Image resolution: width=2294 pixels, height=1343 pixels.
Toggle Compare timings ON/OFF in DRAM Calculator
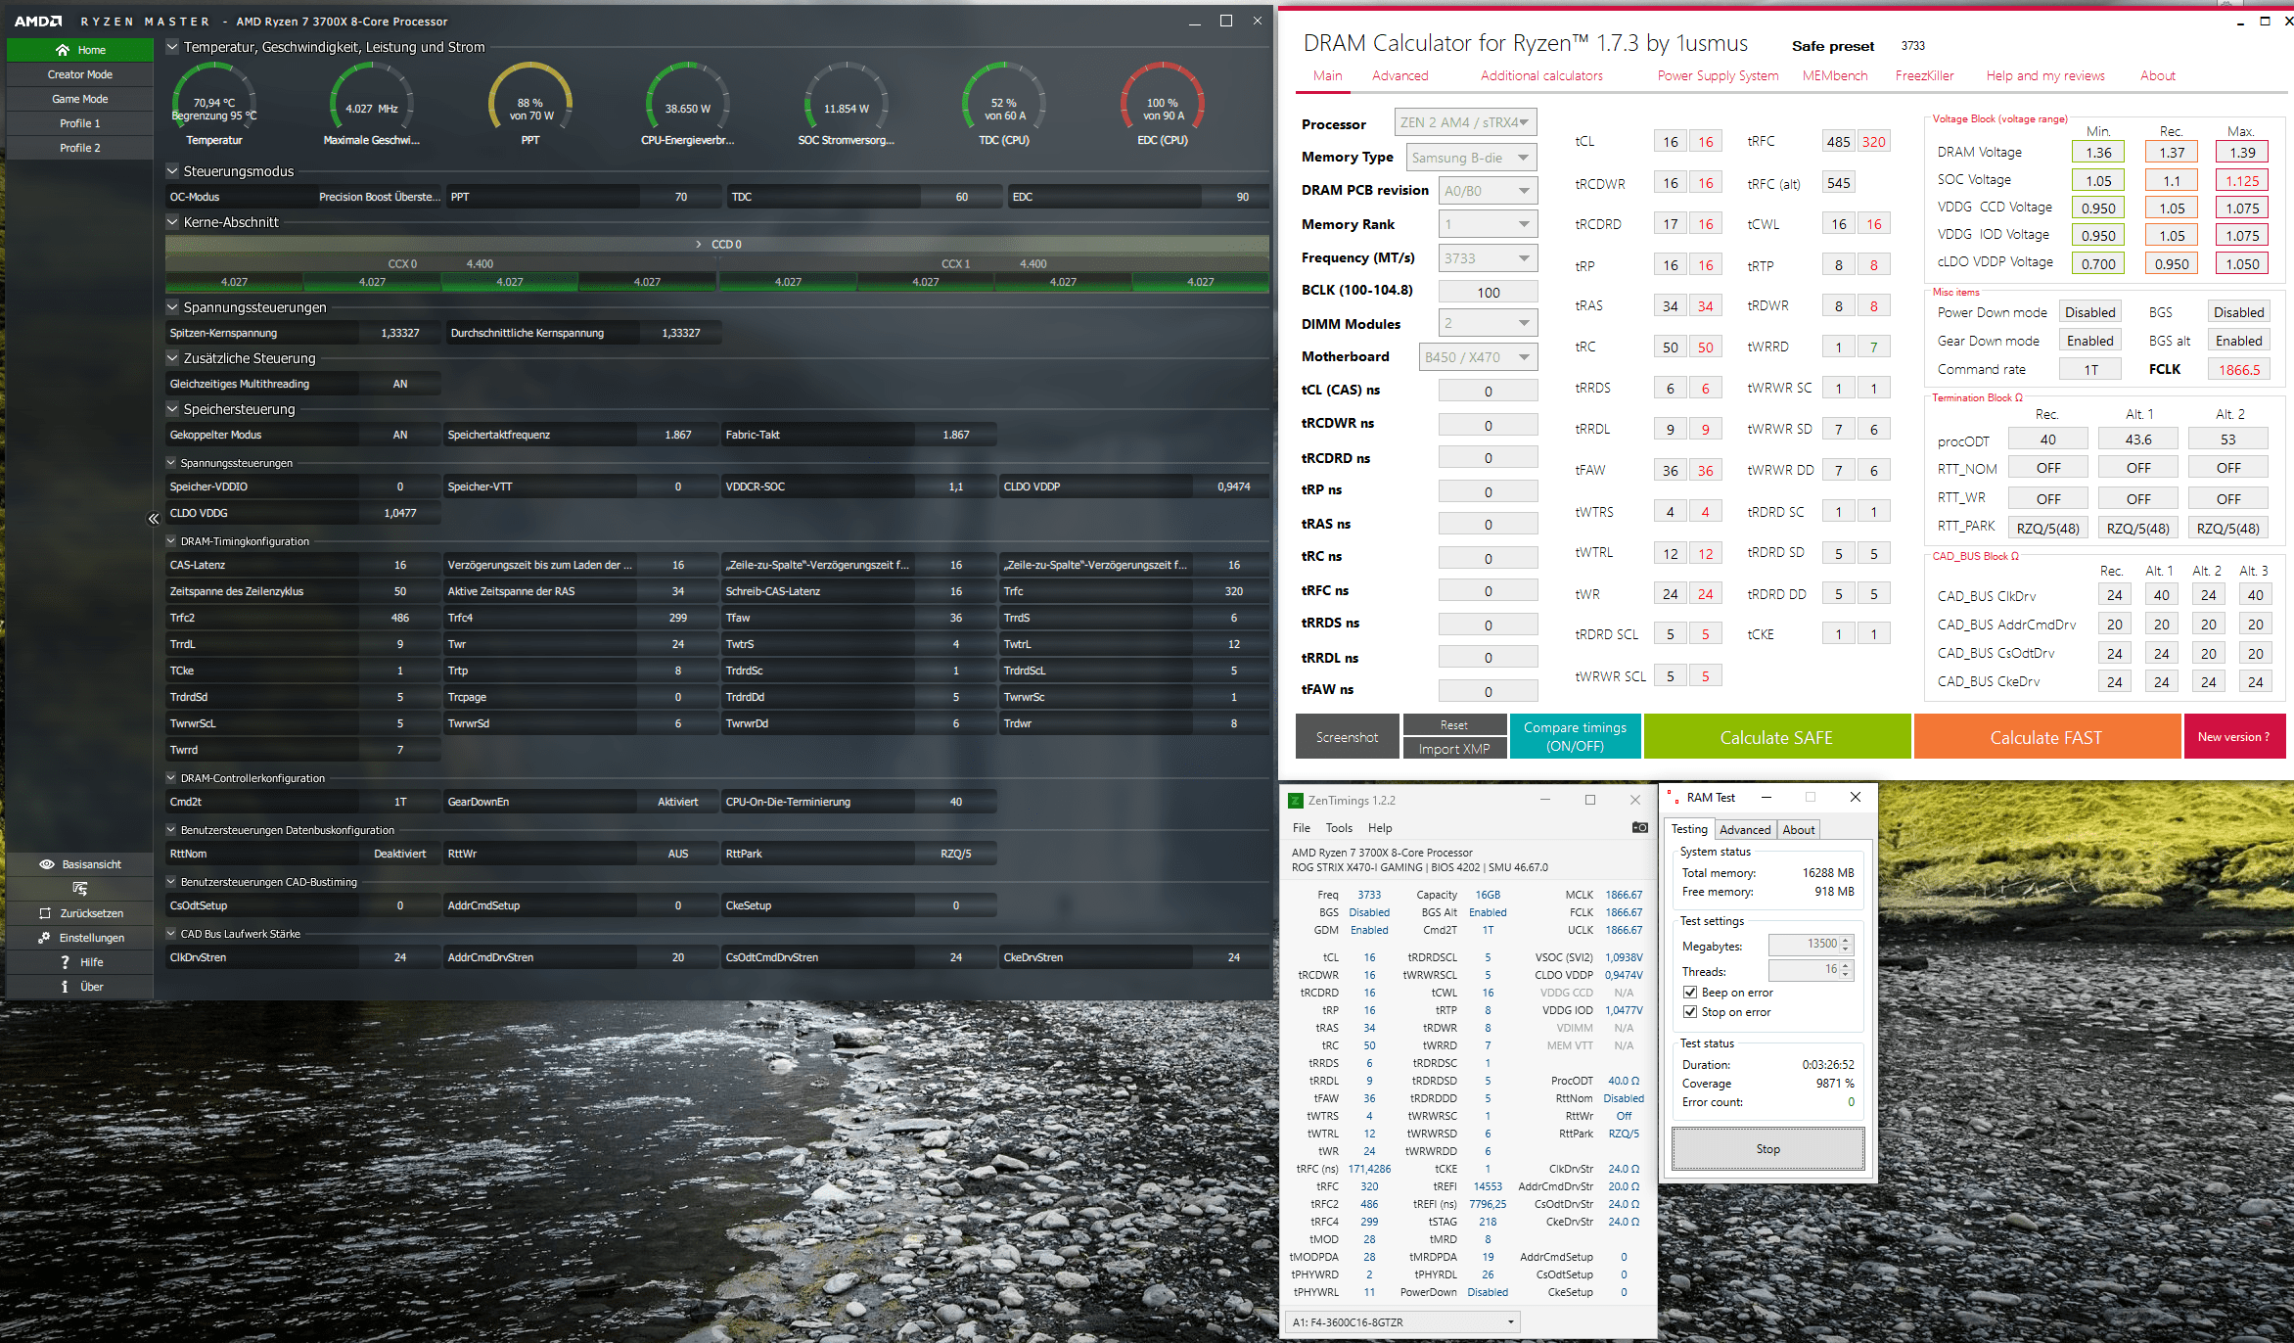coord(1575,736)
